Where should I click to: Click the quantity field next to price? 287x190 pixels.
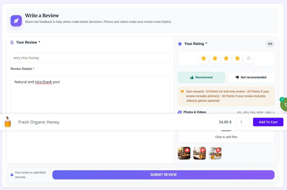[243, 122]
